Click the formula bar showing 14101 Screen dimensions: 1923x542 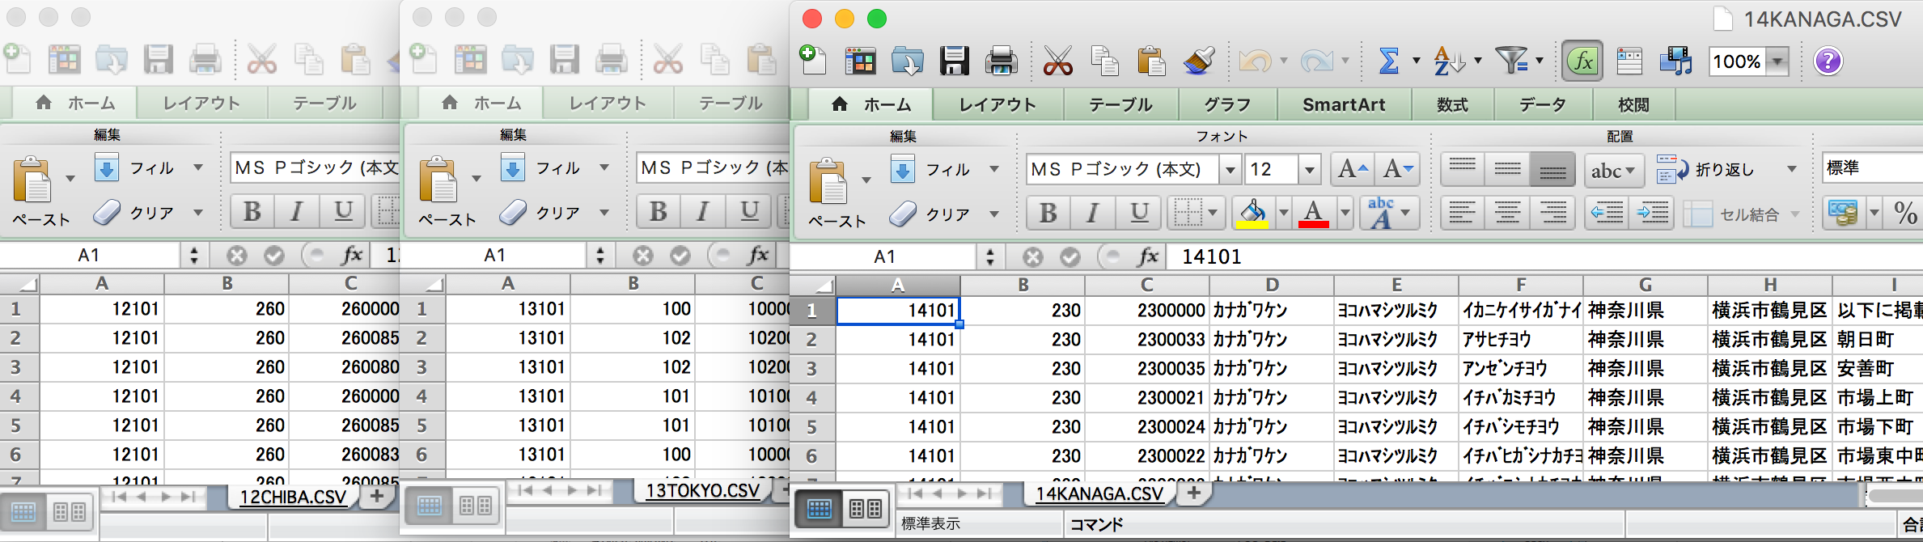(1544, 256)
